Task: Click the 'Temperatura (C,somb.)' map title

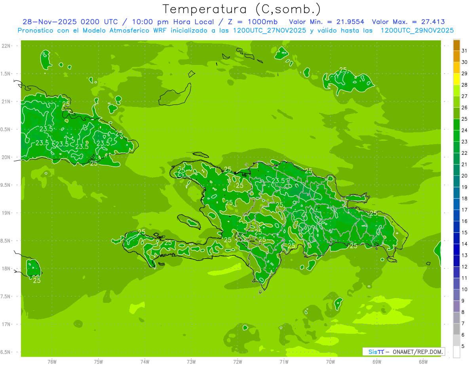Action: click(x=242, y=9)
